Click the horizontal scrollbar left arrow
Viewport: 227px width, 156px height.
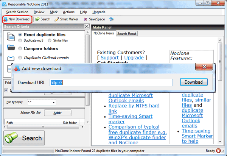point(5,127)
